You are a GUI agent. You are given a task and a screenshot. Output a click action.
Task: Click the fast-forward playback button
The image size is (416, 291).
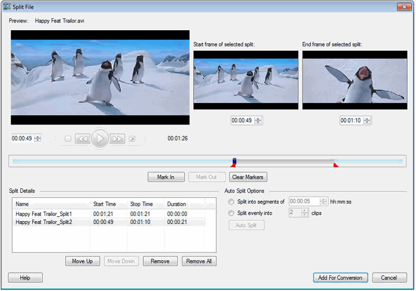[117, 139]
